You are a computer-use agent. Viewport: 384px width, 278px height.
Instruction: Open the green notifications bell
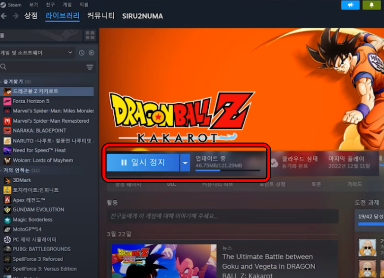(x=372, y=5)
